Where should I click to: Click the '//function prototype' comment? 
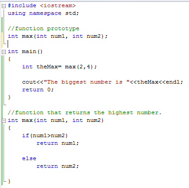pyautogui.click(x=44, y=28)
